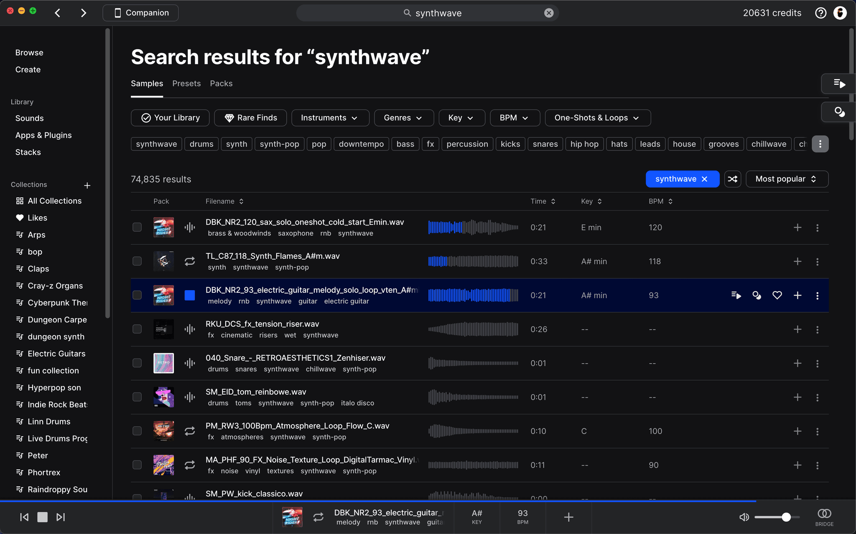Clear the synthwave search text
This screenshot has width=856, height=534.
(549, 13)
